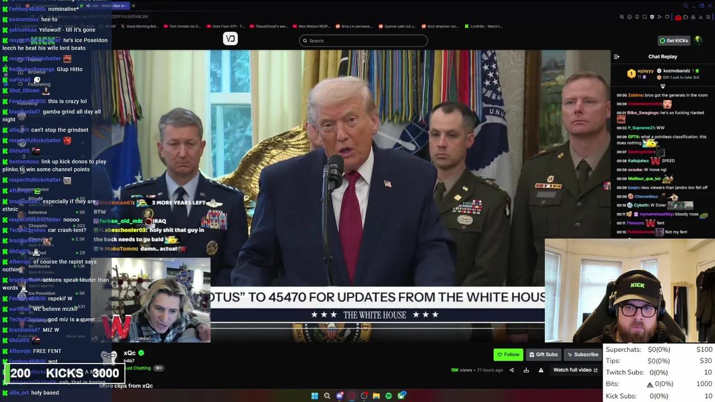
Task: Open Kick streamer run... bookmark
Action: [x=440, y=26]
